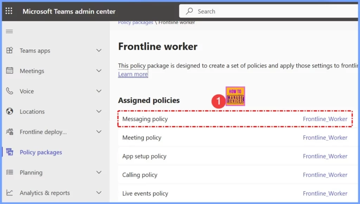The image size is (360, 204).
Task: Click the search magnifier icon
Action: coord(189,11)
